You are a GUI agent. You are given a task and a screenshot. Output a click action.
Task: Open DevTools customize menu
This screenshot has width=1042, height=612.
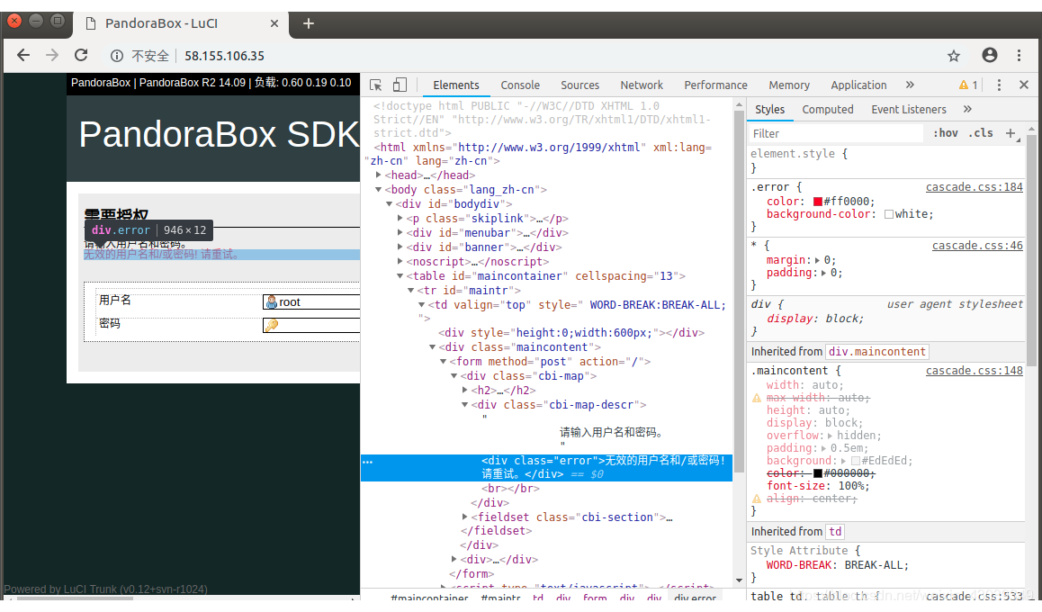click(999, 85)
